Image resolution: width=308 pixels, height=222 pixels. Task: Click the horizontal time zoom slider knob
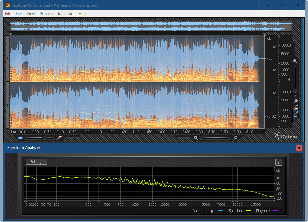point(201,138)
